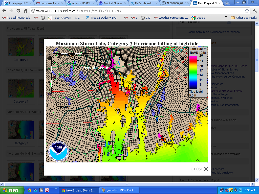The height and width of the screenshot is (194, 259).
Task: Click the site info globe in address bar
Action: pyautogui.click(x=33, y=11)
